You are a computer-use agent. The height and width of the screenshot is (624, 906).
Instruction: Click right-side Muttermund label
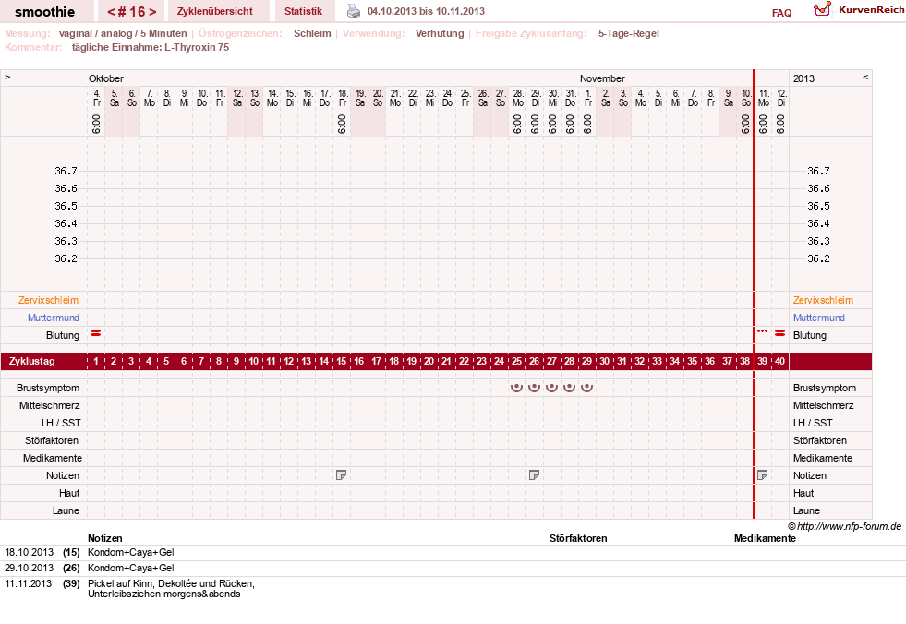click(x=819, y=318)
